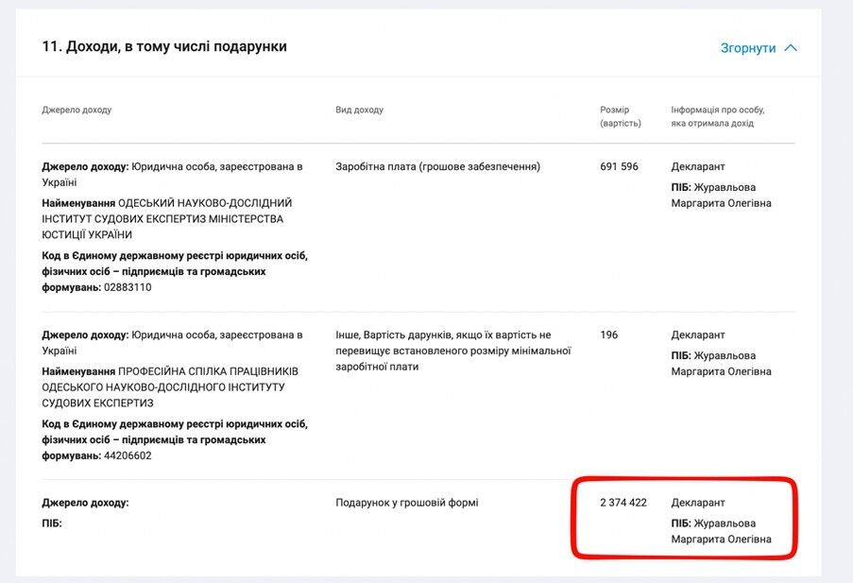Select the income type 'Заробітна плата (грошове забезпечення)'
The width and height of the screenshot is (853, 583).
pos(438,166)
